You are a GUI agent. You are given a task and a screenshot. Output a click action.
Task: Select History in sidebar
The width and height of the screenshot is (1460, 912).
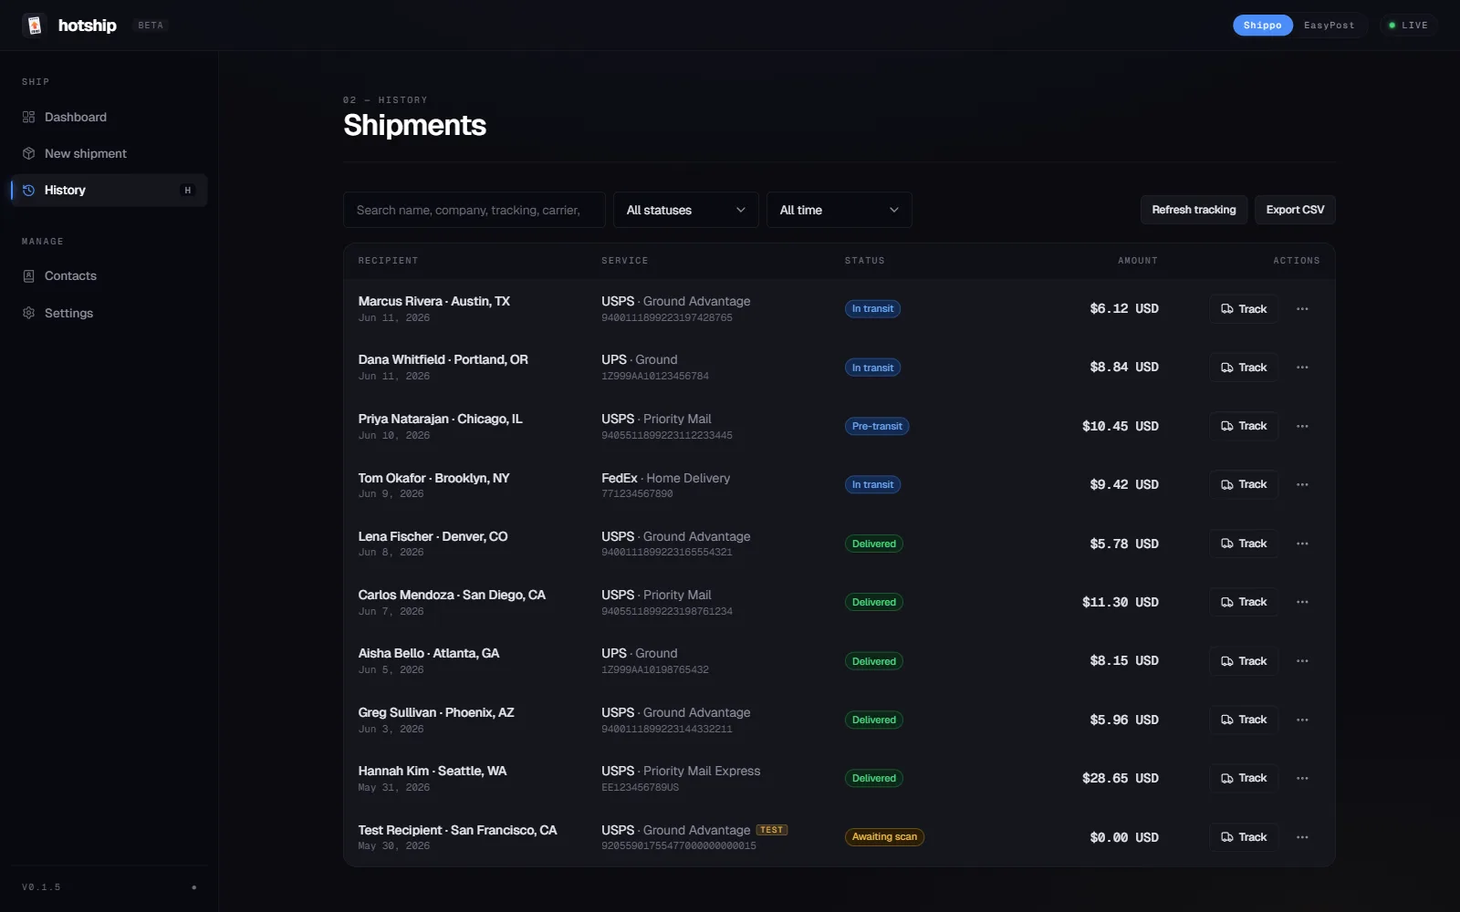click(109, 190)
